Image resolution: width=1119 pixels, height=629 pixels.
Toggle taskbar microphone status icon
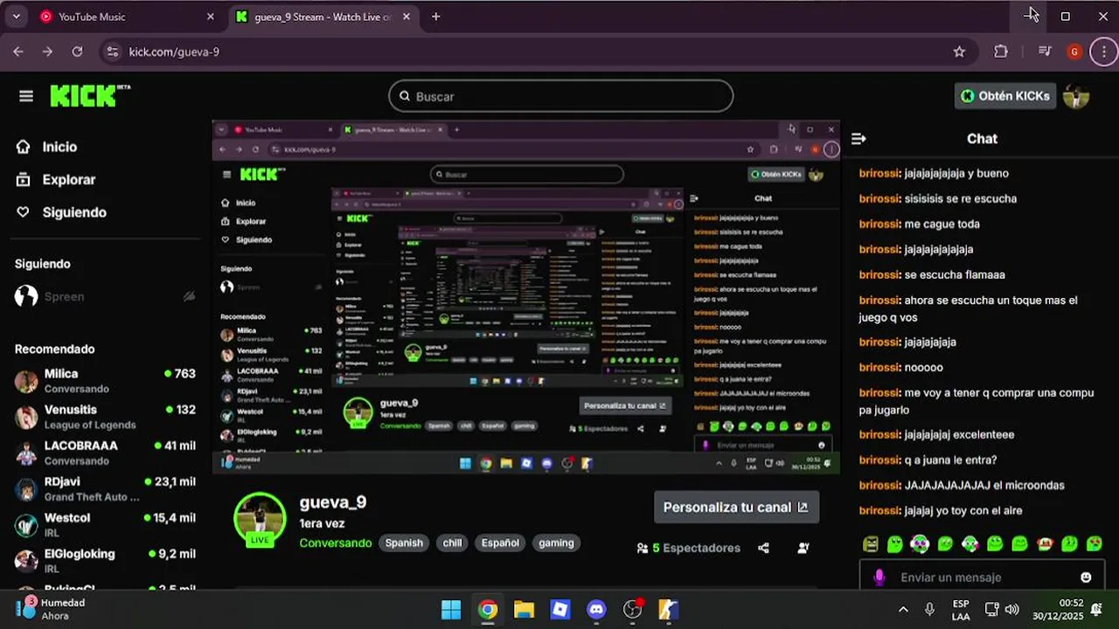(x=929, y=609)
